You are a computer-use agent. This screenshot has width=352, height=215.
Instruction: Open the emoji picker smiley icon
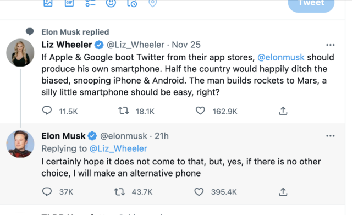click(111, 3)
